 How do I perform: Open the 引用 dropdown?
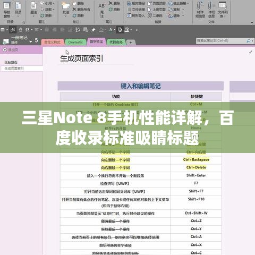47,3
